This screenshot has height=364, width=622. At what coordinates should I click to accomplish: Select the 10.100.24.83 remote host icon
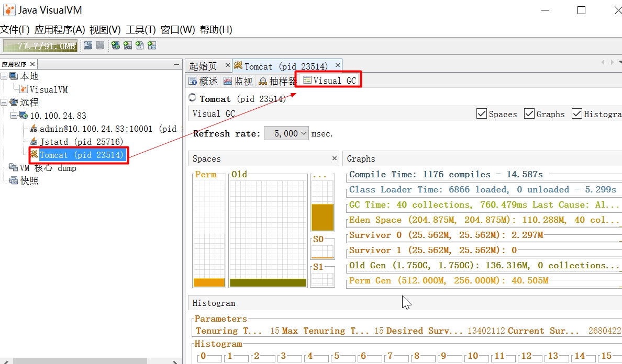tap(24, 115)
